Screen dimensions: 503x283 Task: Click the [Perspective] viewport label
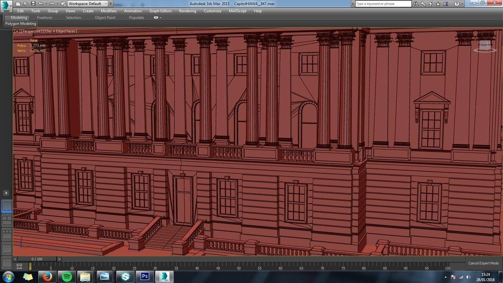pos(32,31)
